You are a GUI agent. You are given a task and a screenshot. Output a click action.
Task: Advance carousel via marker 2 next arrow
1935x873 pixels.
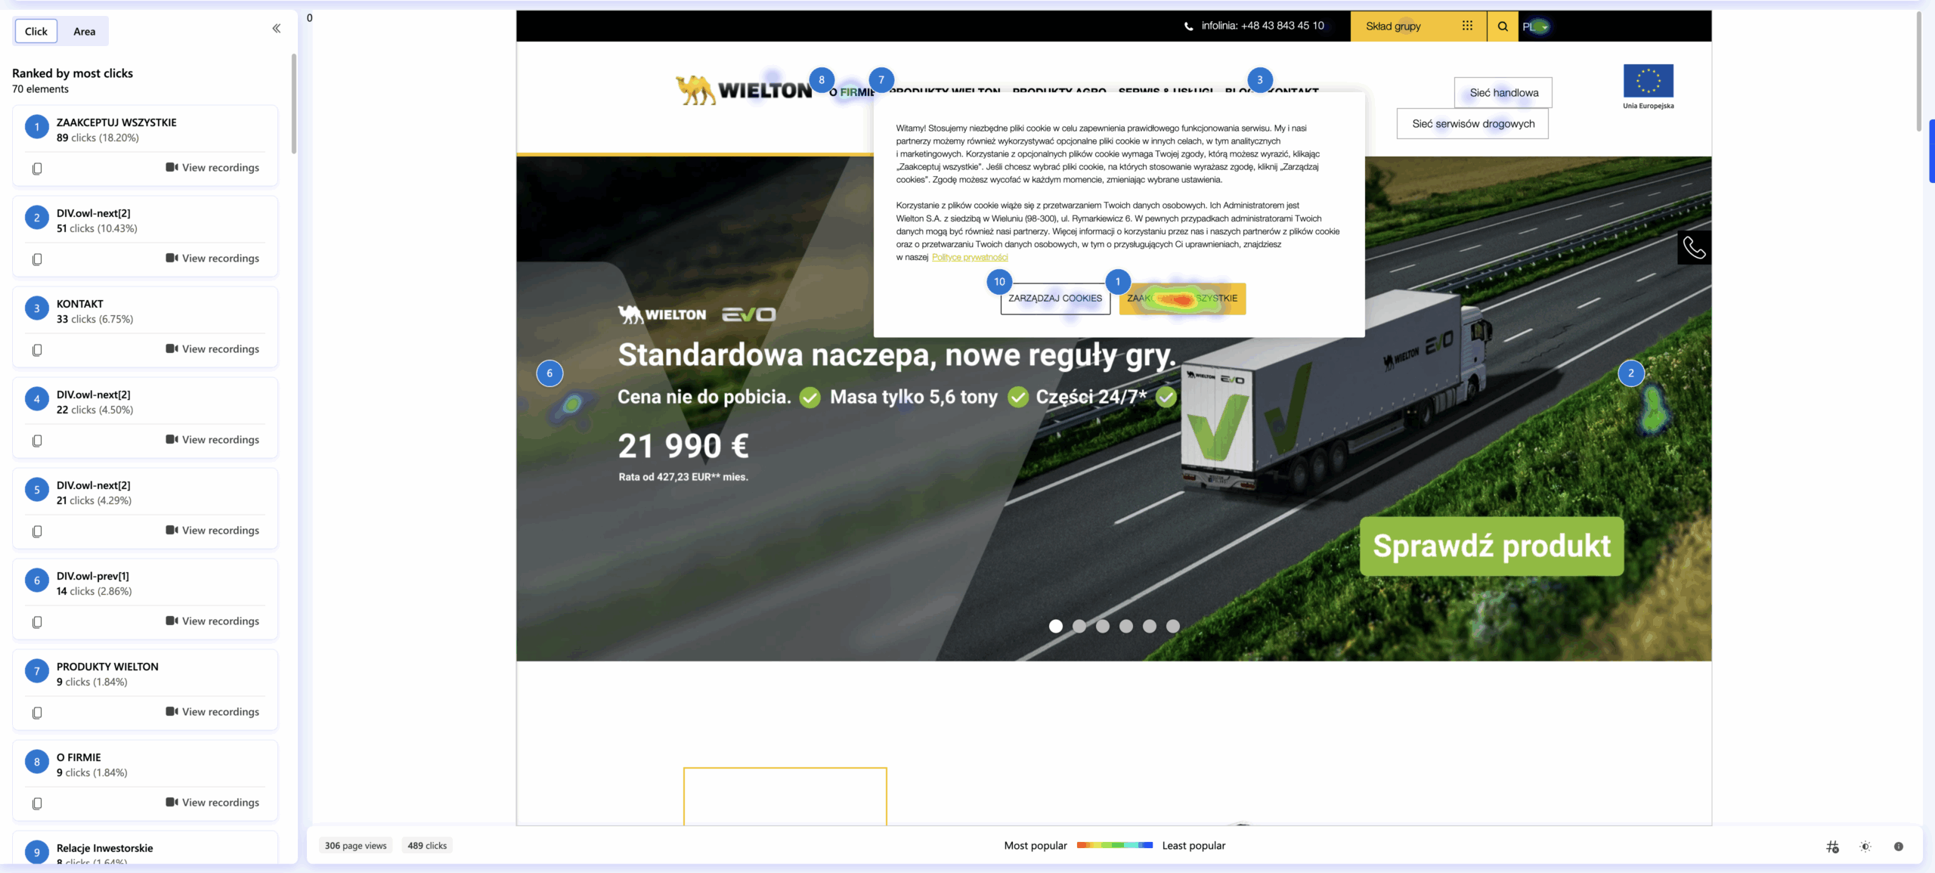click(x=1652, y=408)
